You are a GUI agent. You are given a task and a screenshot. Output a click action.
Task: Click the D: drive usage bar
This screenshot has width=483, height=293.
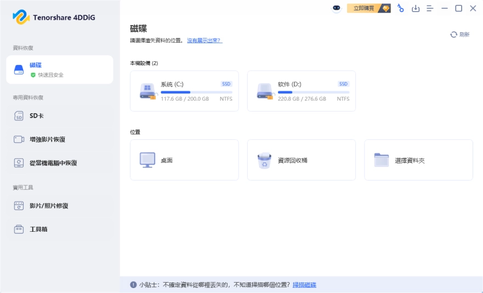(x=313, y=92)
